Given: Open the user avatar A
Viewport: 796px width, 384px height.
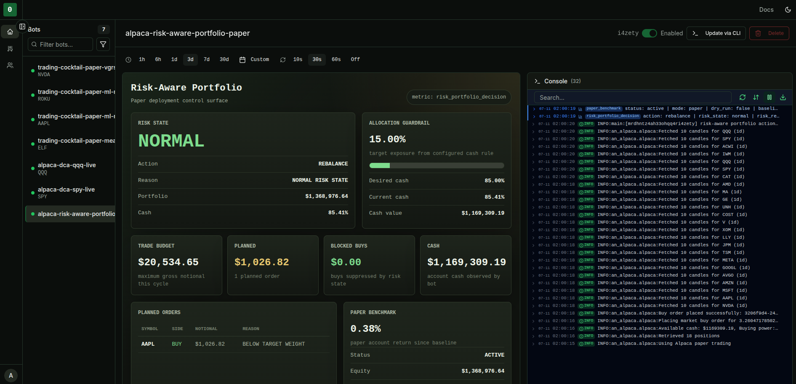Looking at the screenshot, I should click(11, 376).
